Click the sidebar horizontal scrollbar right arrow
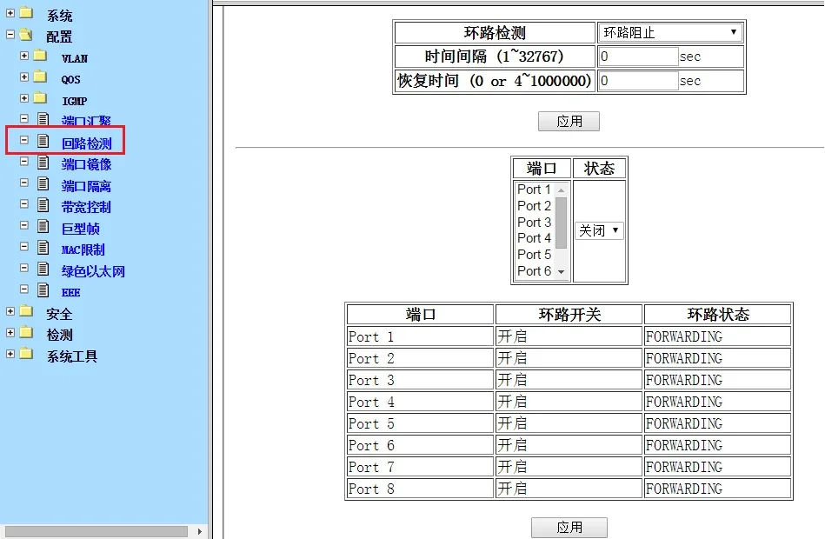The width and height of the screenshot is (825, 539). coord(199,532)
